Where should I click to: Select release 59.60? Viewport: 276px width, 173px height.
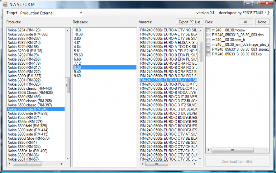coord(105,55)
